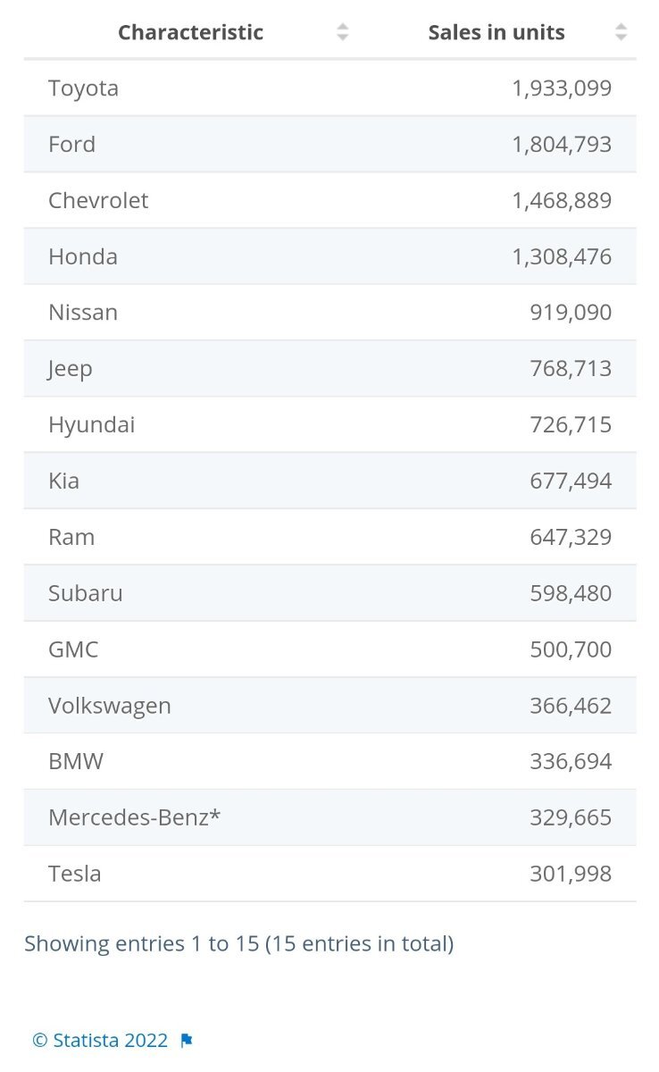Select the Ford brand cell
The height and width of the screenshot is (1072, 659).
point(71,145)
